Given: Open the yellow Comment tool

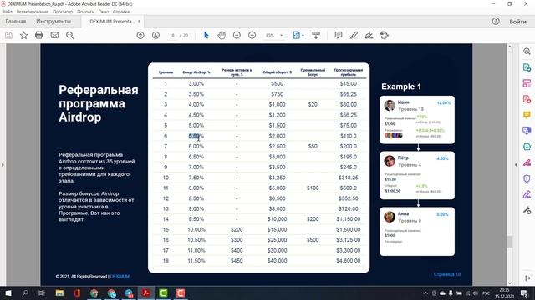Looking at the screenshot, I should point(527,115).
